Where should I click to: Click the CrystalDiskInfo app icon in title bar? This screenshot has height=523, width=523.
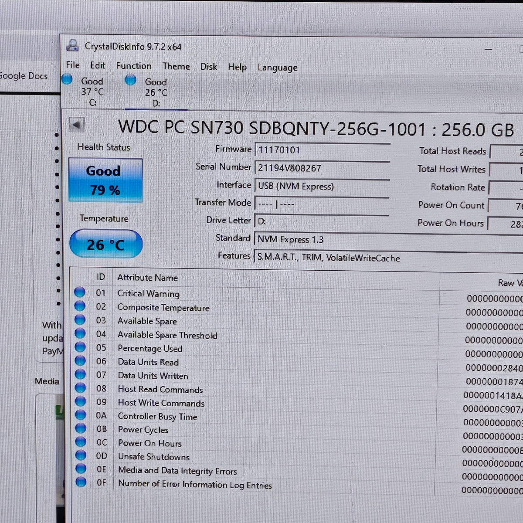[x=72, y=45]
